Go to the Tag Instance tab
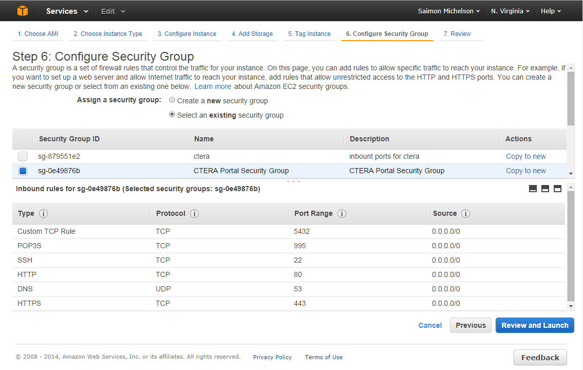 click(309, 34)
